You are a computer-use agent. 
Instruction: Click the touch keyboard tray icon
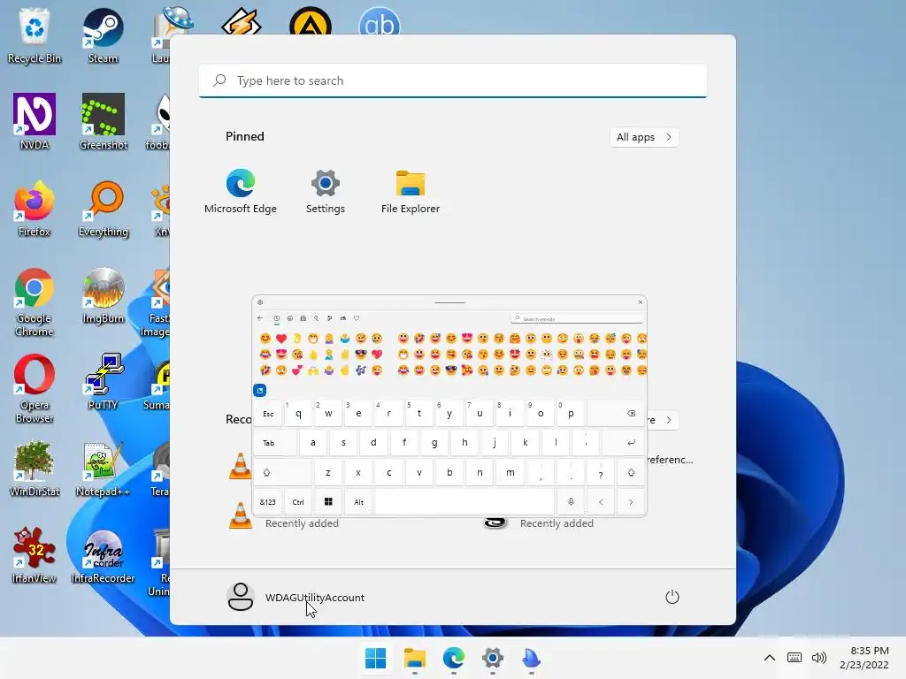pos(795,658)
